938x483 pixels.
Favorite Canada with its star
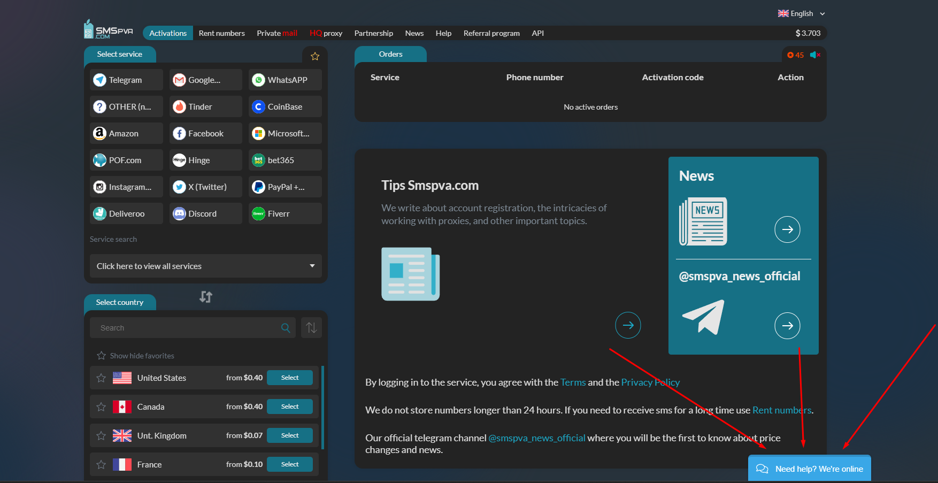coord(101,407)
